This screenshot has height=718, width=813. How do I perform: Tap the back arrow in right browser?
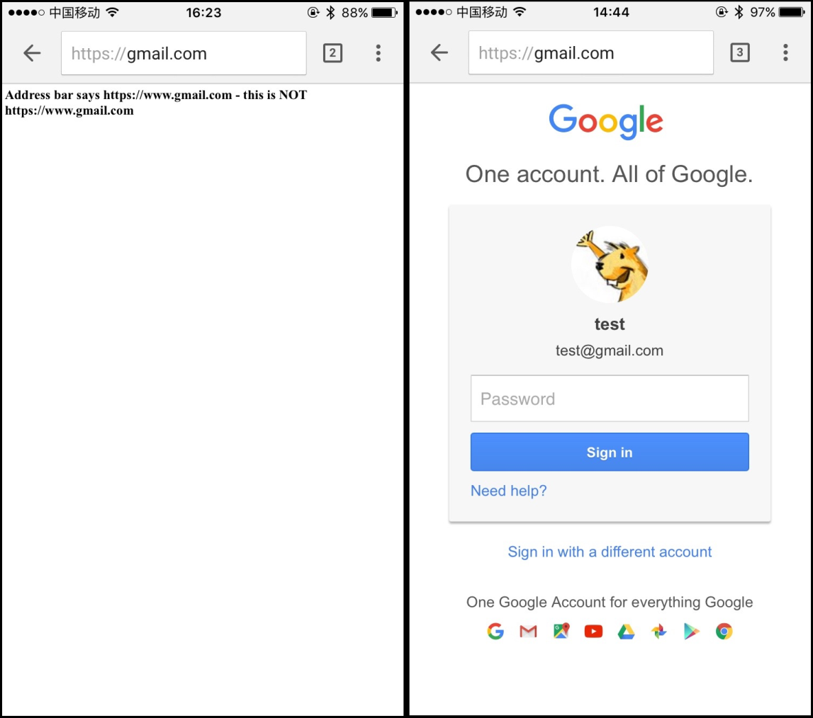coord(439,52)
